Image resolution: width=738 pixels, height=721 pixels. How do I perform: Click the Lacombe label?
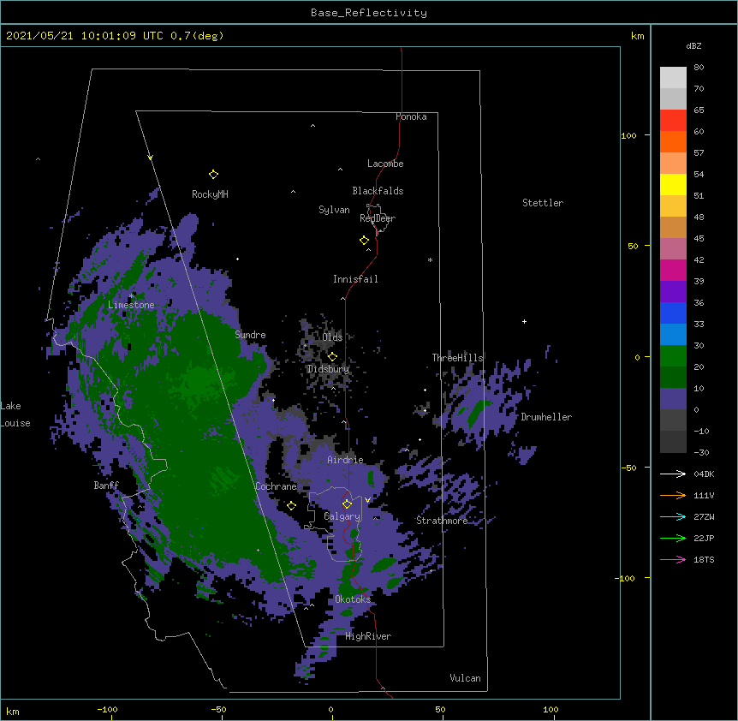[385, 164]
